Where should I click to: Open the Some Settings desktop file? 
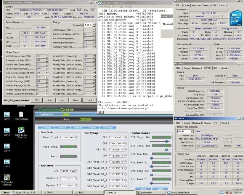tap(21, 115)
